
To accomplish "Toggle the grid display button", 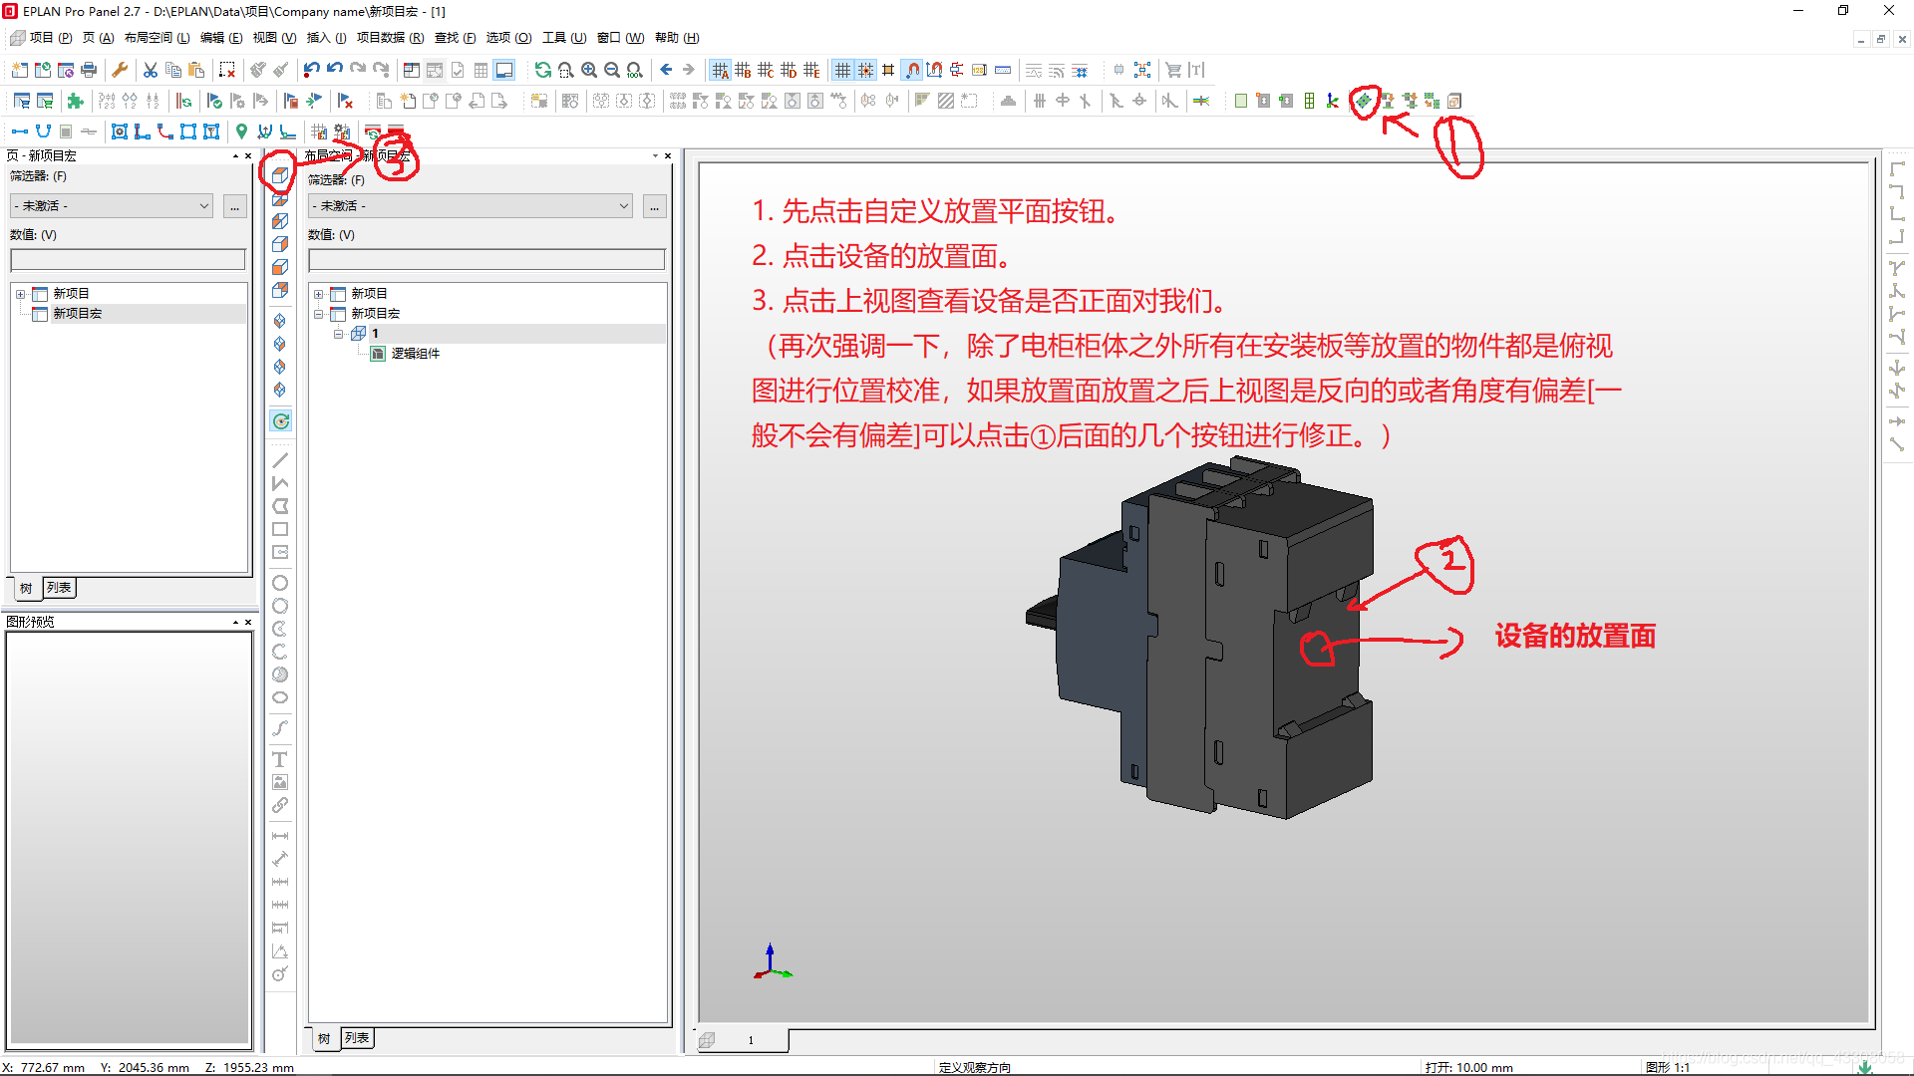I will pos(842,70).
